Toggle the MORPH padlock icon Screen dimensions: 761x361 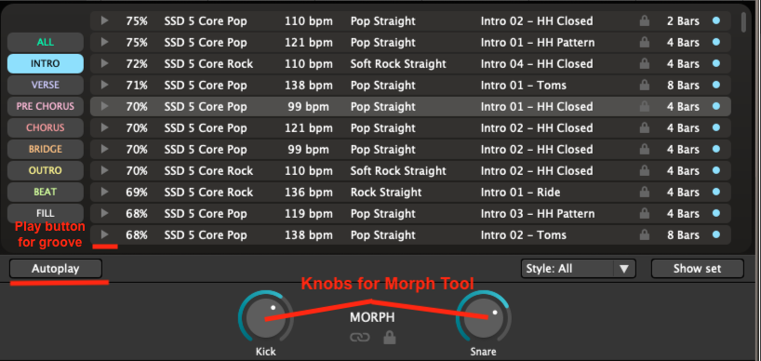click(x=389, y=337)
